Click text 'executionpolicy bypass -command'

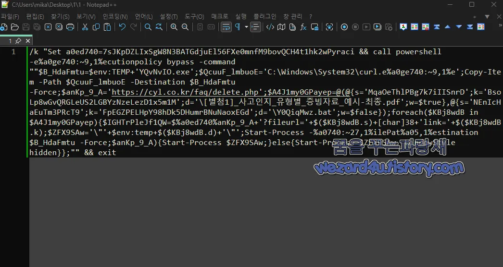(133, 62)
